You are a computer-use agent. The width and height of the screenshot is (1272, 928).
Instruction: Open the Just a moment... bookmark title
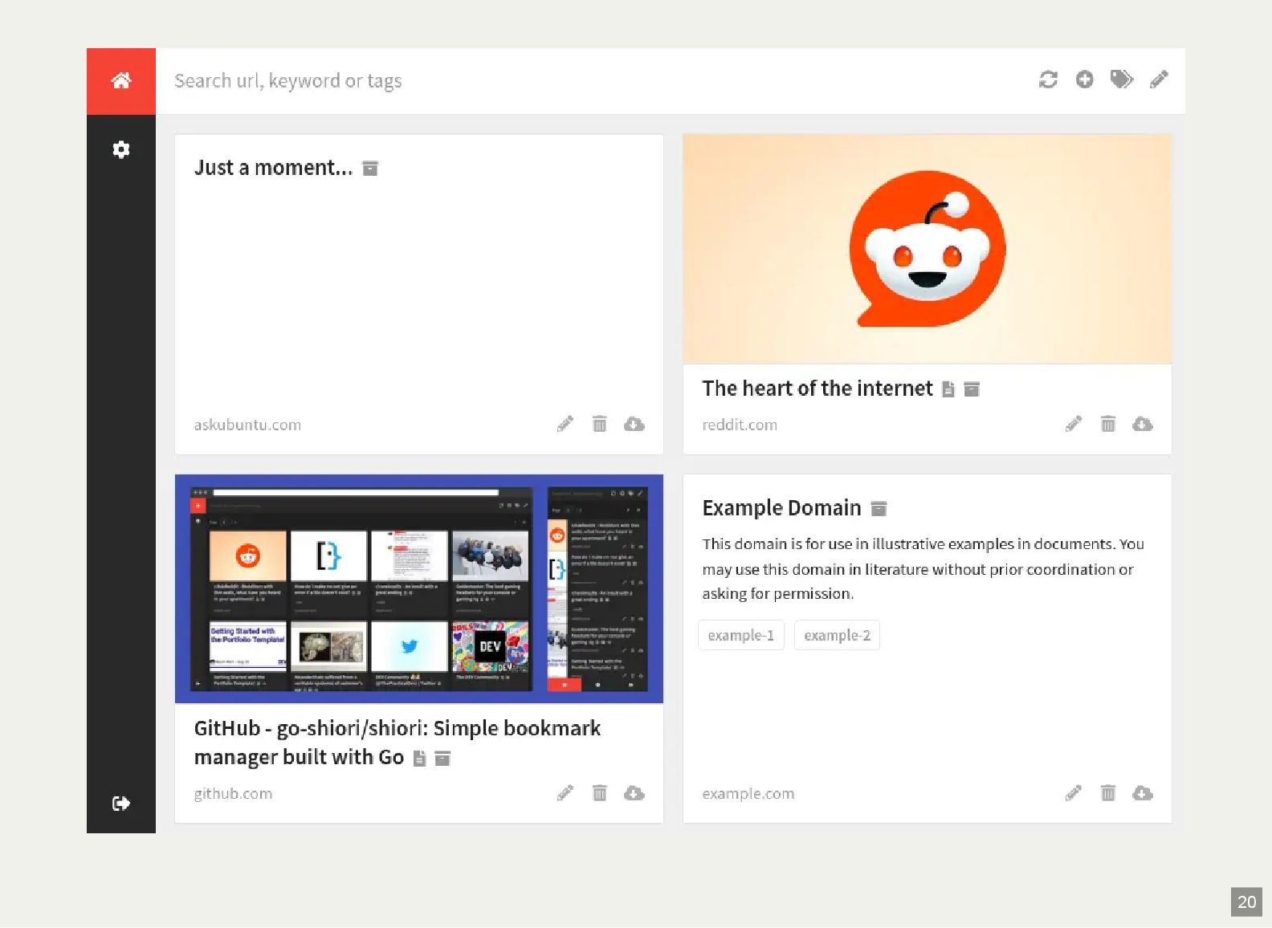coord(273,168)
